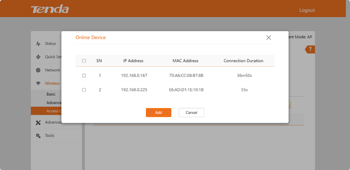The image size is (350, 170).
Task: Open the Status menu item
Action: [x=50, y=44]
